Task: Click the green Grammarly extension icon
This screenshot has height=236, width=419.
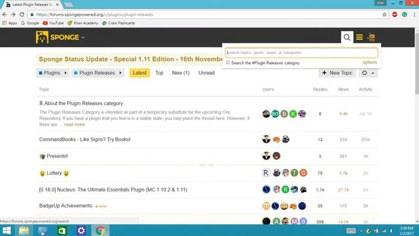Action: click(x=405, y=14)
